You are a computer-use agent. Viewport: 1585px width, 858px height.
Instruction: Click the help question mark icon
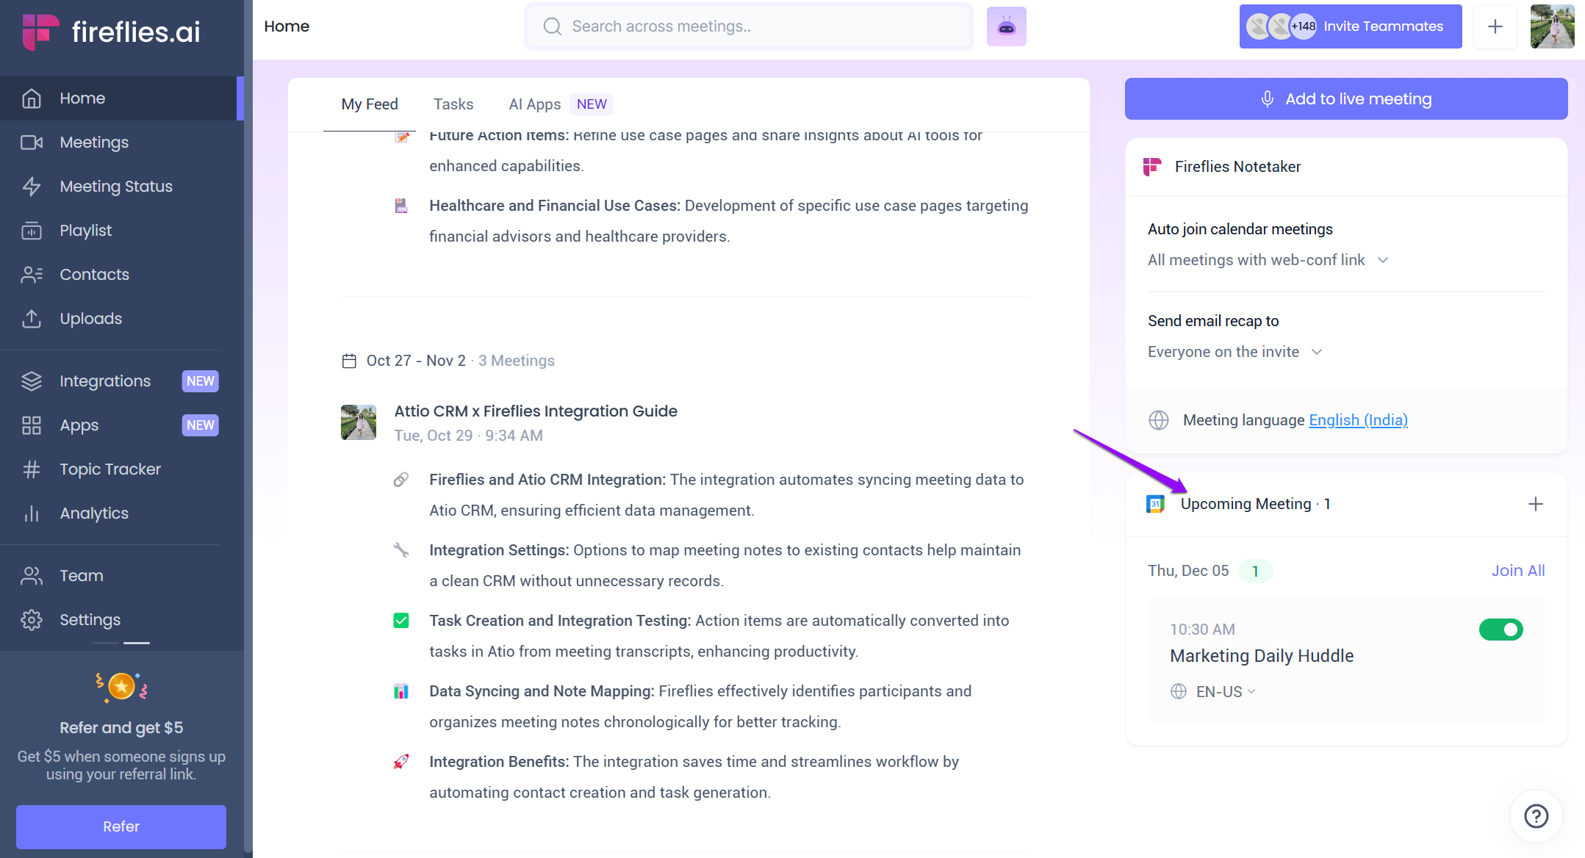[x=1536, y=816]
